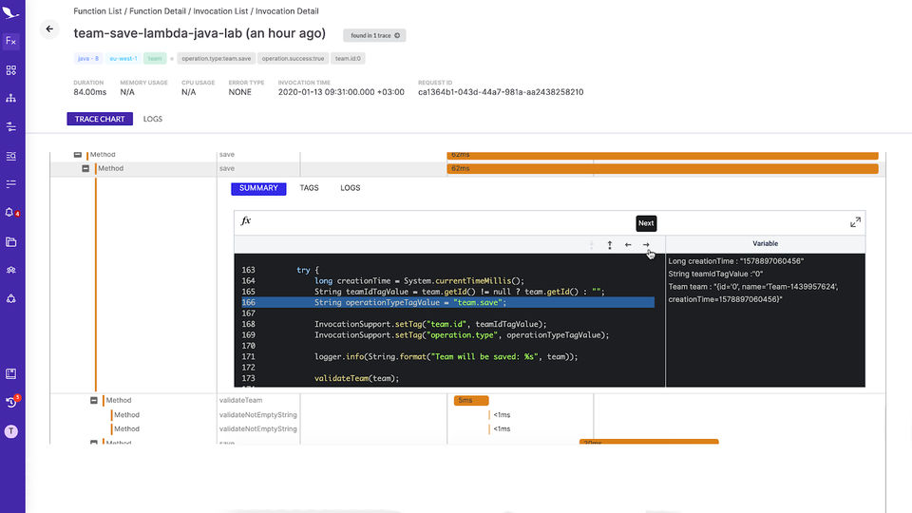
Task: Go back with the left arrow button
Action: tap(49, 29)
